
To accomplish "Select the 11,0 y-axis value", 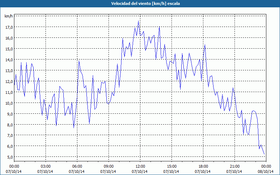I will [9, 92].
